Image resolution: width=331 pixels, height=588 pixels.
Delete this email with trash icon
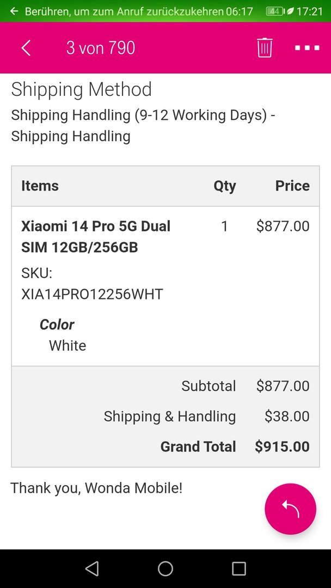(265, 48)
